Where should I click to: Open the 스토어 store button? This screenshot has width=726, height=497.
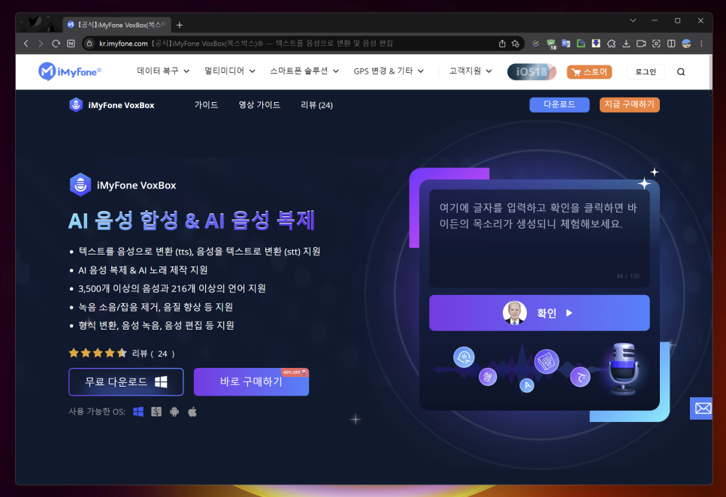589,71
